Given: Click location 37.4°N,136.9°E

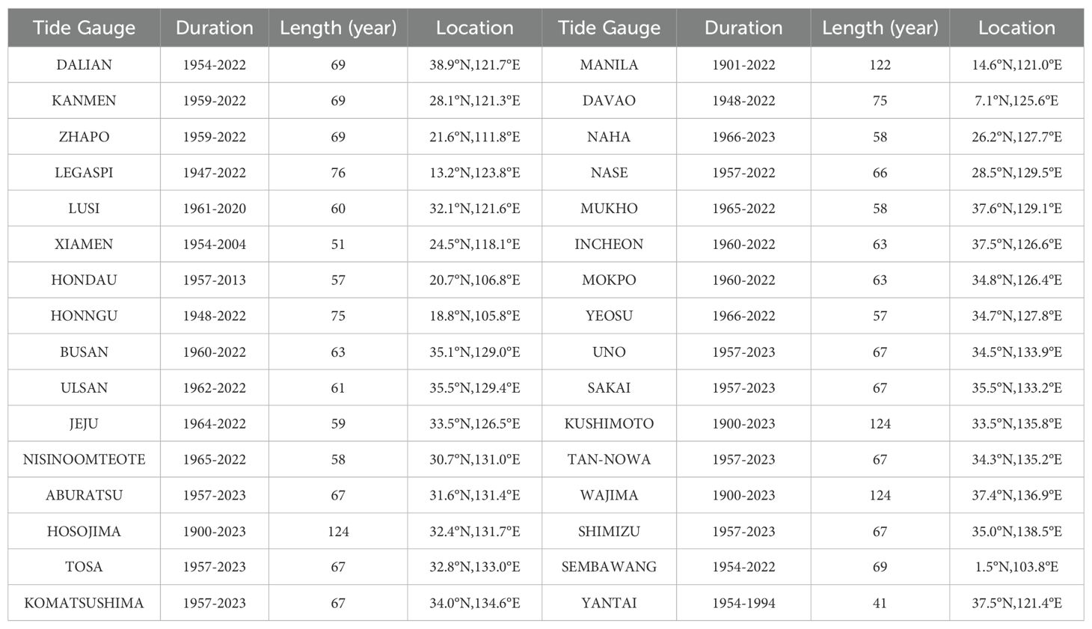Looking at the screenshot, I should [1016, 496].
